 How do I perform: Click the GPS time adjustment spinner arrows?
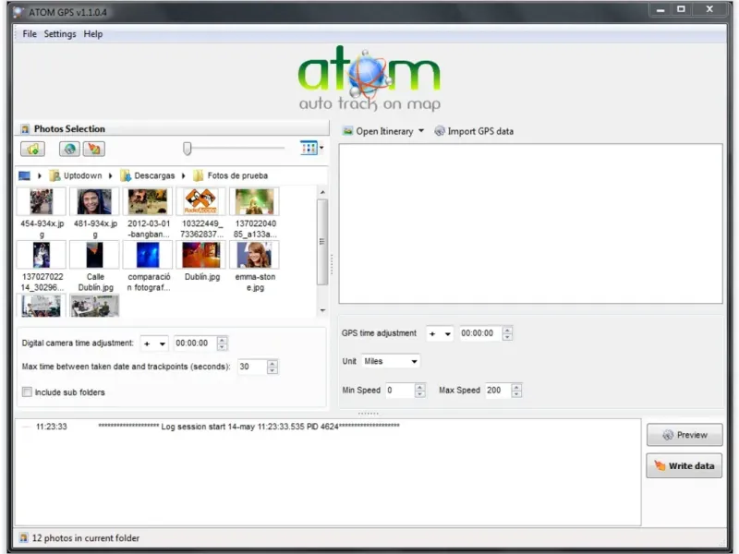[x=507, y=333]
